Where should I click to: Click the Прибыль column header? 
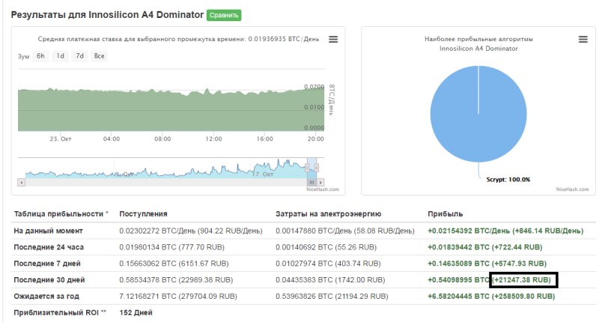click(x=445, y=214)
